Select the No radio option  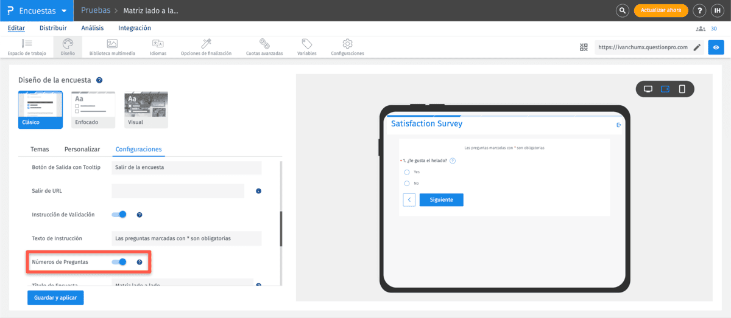(x=407, y=183)
